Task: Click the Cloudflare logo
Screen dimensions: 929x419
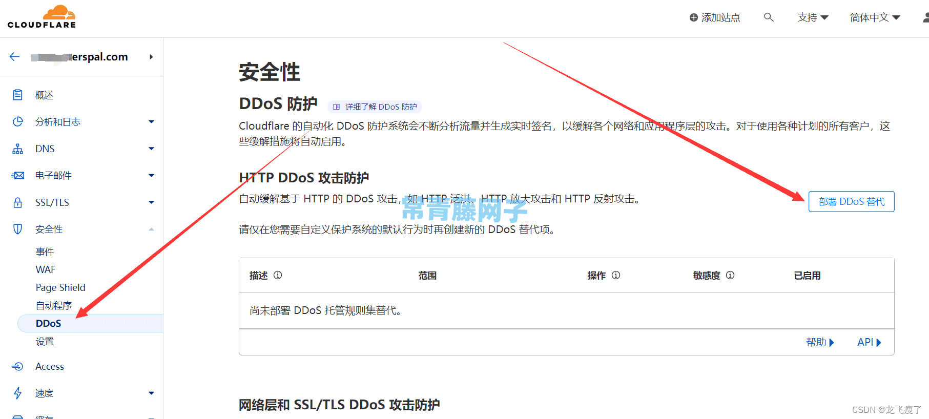Action: click(x=42, y=17)
